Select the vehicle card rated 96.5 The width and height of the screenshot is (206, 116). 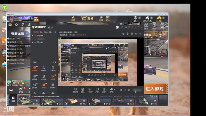click(x=99, y=102)
